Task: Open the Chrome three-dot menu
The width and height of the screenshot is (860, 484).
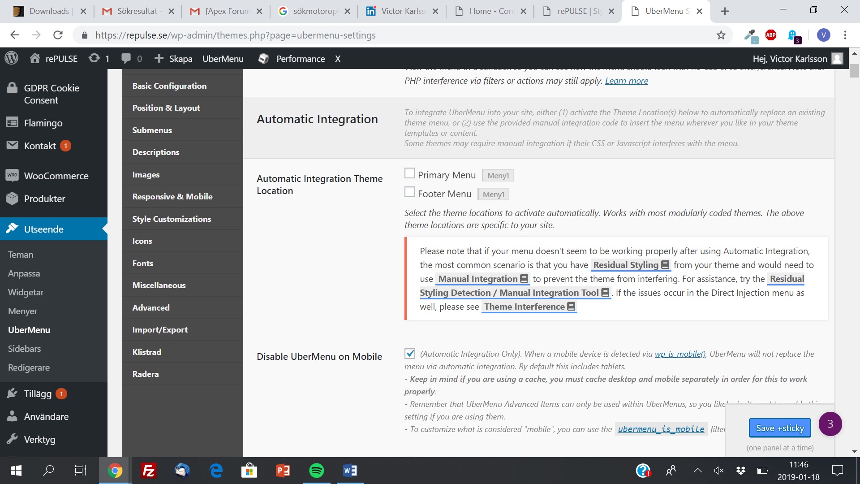Action: (845, 35)
